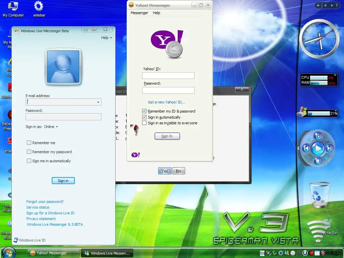344x258 pixels.
Task: Collapse player gadget with left chevron
Action: [x=298, y=148]
